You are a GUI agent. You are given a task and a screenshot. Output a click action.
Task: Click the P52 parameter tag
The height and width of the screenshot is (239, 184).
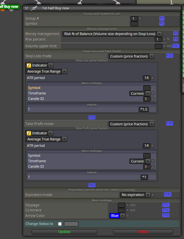click(166, 210)
